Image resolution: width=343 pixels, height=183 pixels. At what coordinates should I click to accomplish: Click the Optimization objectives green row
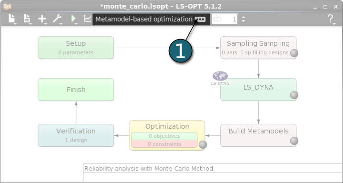164,136
